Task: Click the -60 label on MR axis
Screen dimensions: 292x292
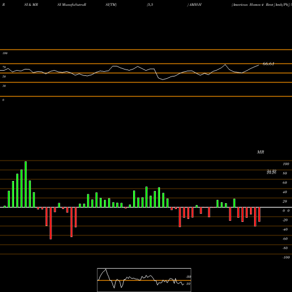Action: [x=285, y=239]
